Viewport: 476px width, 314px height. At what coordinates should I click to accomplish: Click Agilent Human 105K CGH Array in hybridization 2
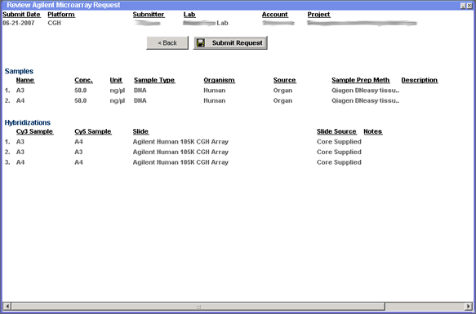click(x=180, y=152)
